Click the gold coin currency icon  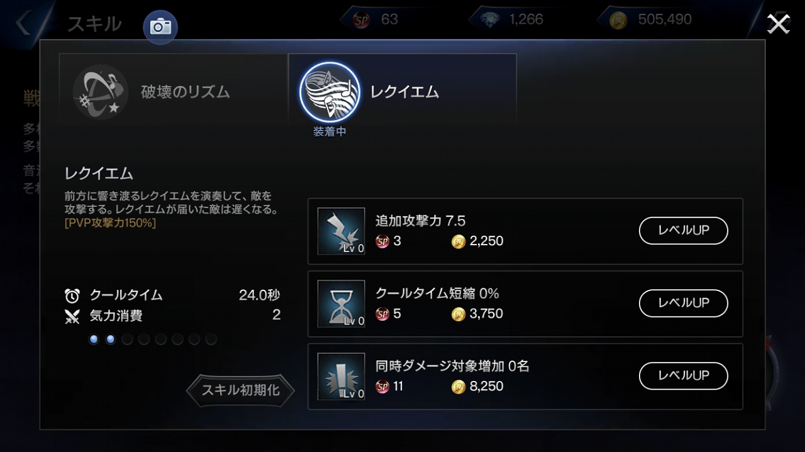(618, 20)
